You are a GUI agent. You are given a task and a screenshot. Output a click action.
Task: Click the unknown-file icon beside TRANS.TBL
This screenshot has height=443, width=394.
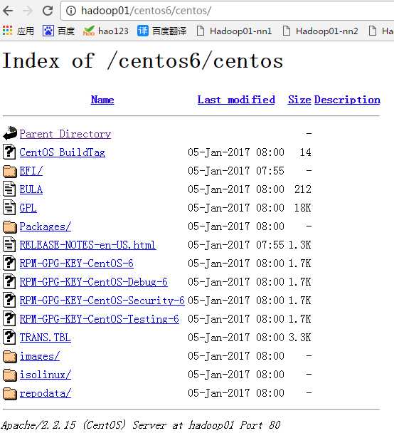pyautogui.click(x=9, y=337)
